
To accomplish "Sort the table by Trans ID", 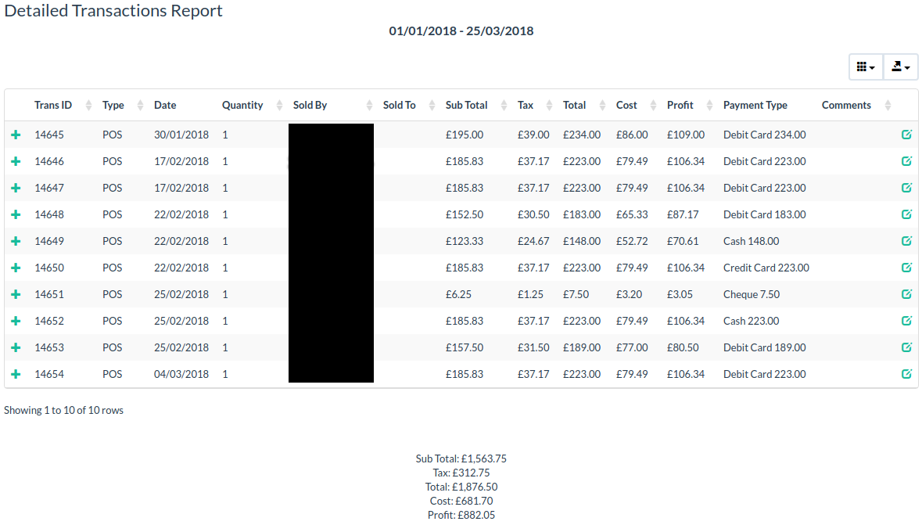I will (53, 105).
